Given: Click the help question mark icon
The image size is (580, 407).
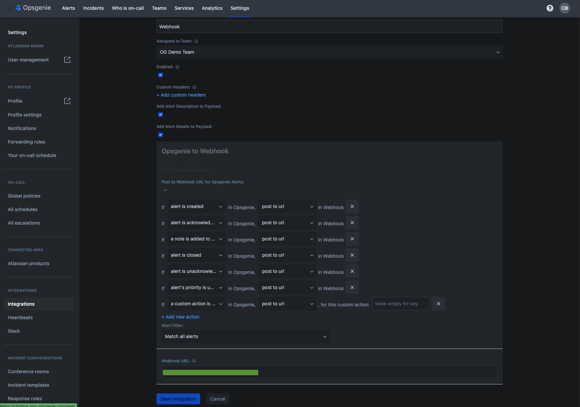Looking at the screenshot, I should point(550,8).
